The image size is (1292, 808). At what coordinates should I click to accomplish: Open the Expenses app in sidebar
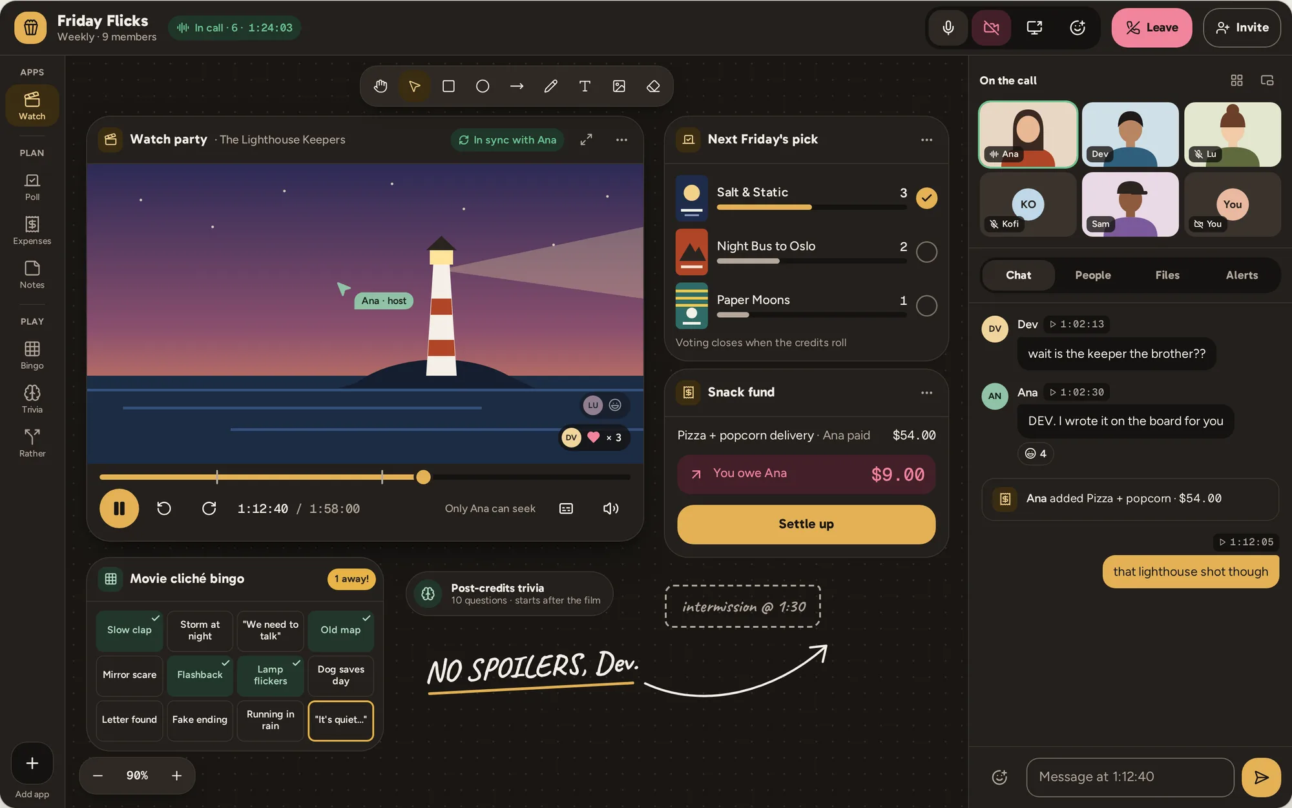32,231
